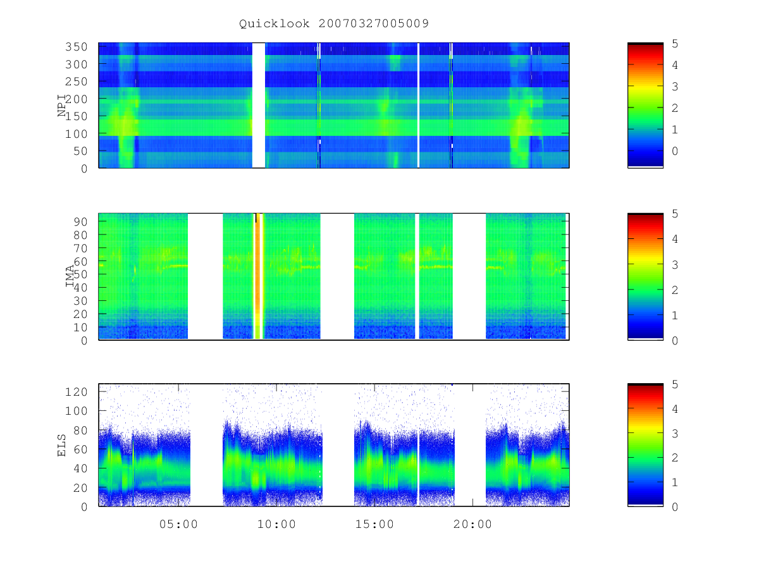Click the color bar beside NPI panel
Screen dimensions: 759x569
tap(645, 105)
